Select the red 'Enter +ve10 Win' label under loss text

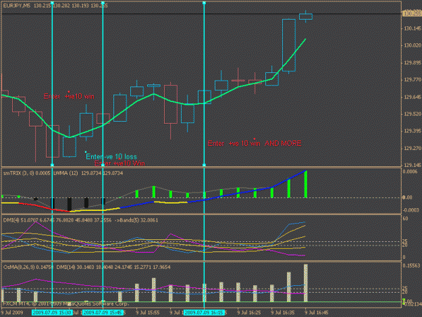click(x=120, y=164)
